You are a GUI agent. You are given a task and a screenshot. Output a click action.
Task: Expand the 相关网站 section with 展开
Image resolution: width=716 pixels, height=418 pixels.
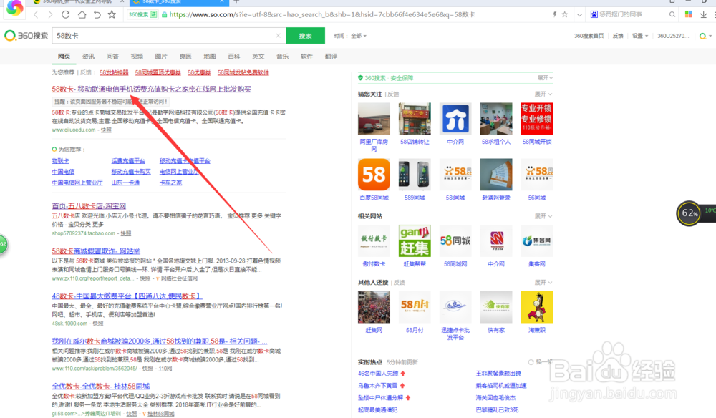pos(543,216)
